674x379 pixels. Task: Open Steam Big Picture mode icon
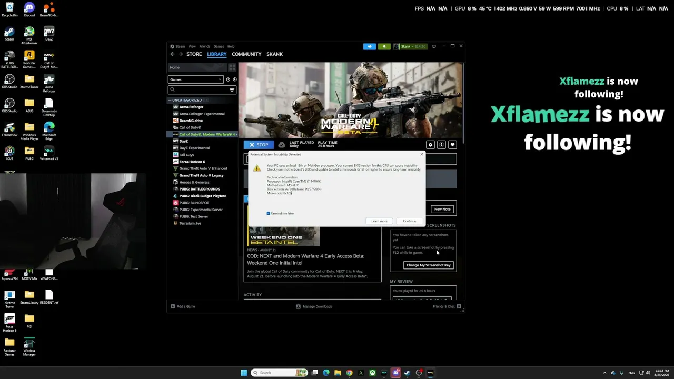point(433,46)
